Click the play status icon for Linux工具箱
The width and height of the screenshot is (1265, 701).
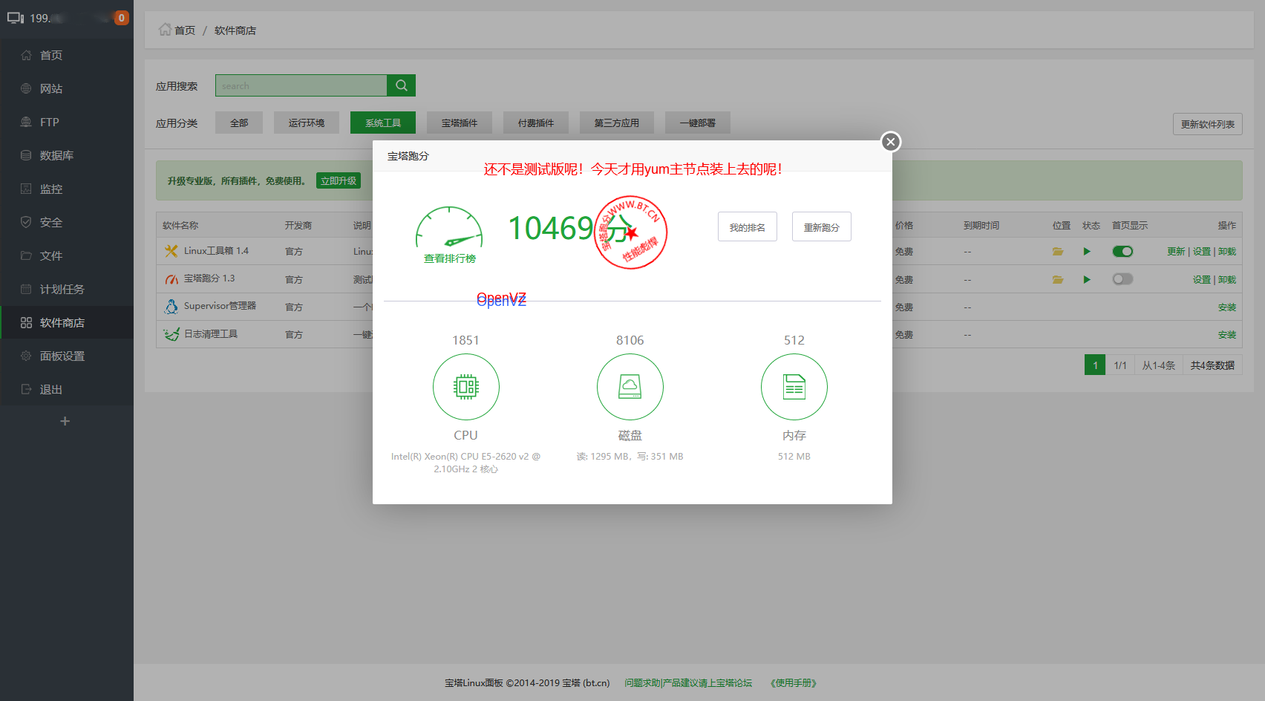point(1087,252)
